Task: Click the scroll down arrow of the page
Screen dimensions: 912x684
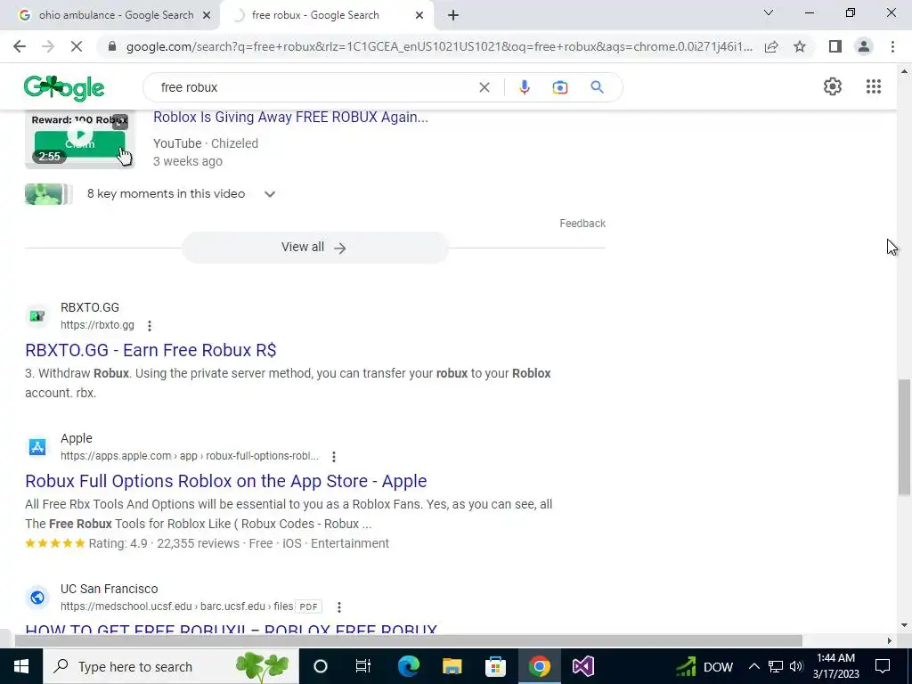Action: click(x=904, y=626)
